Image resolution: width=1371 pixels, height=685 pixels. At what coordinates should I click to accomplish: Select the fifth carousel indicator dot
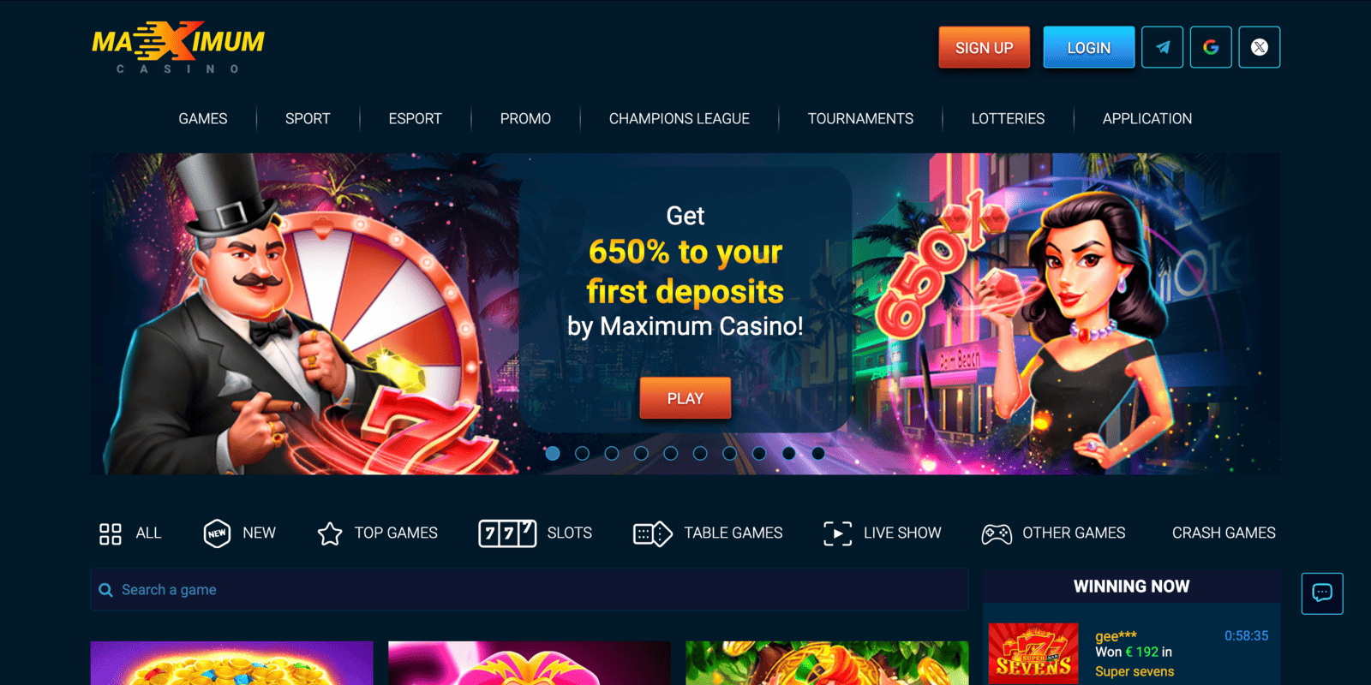(x=671, y=453)
